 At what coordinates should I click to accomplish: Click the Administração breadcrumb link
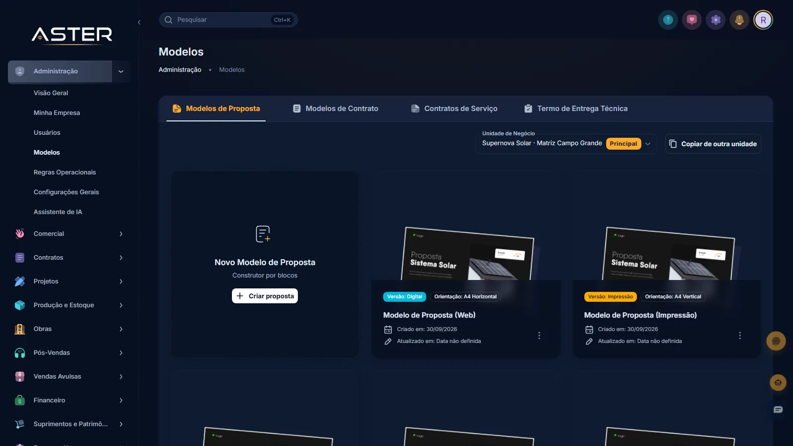(180, 70)
